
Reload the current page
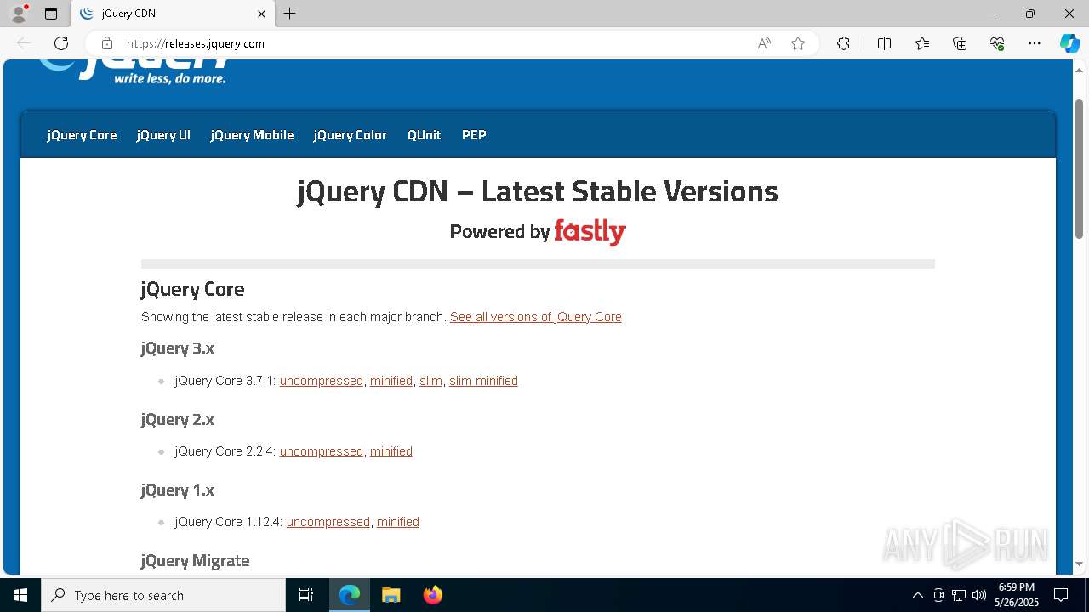pyautogui.click(x=61, y=43)
